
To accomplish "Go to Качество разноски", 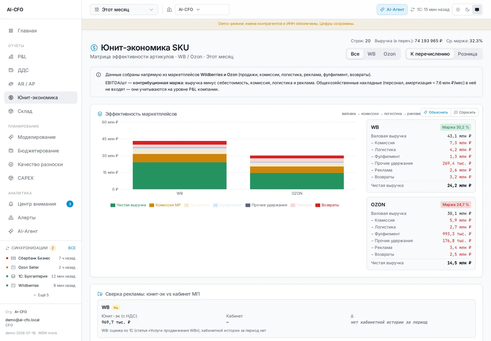I will click(x=41, y=164).
